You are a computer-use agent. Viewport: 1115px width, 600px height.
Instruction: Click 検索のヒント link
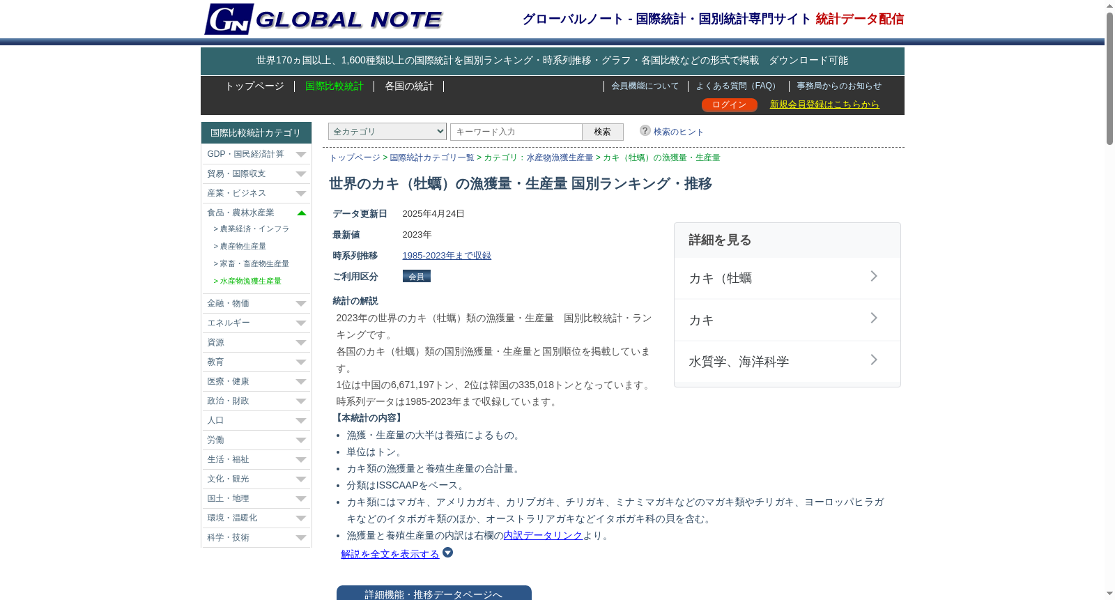tap(679, 132)
